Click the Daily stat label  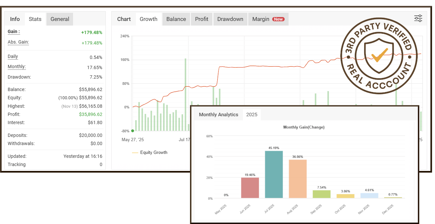[13, 56]
